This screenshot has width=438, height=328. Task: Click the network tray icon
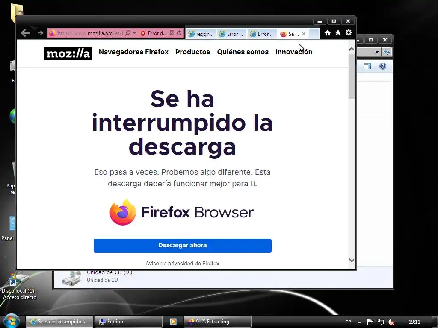tap(380, 322)
